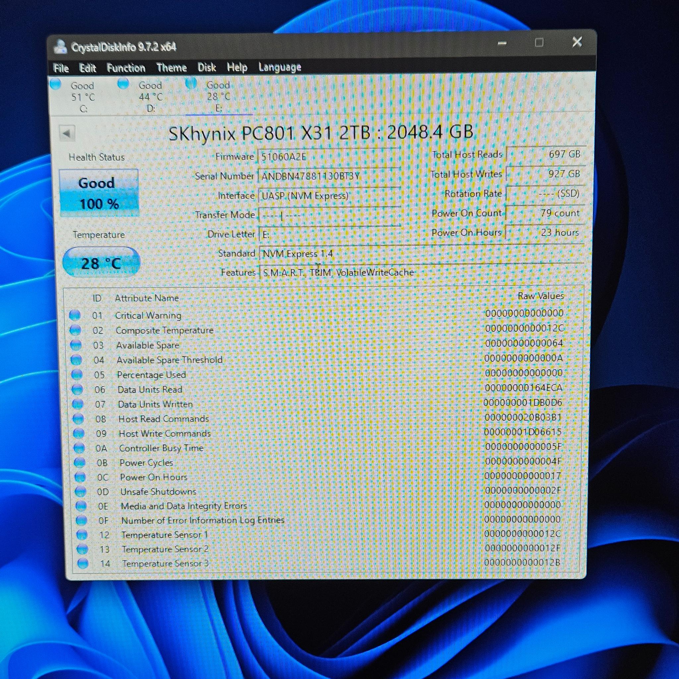679x679 pixels.
Task: Click the 28 °C temperature button
Action: click(x=101, y=263)
